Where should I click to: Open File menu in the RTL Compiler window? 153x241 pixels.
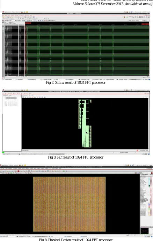(x=4, y=93)
